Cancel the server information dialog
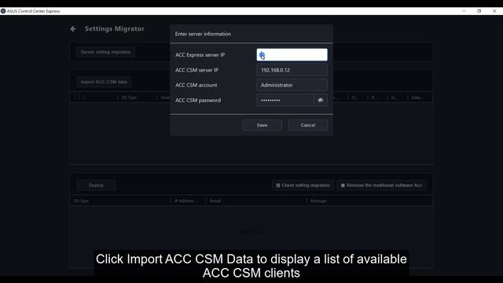Screen dimensions: 503x283 [307, 125]
